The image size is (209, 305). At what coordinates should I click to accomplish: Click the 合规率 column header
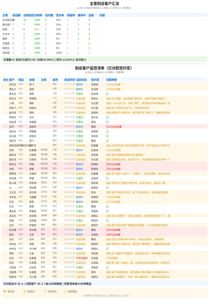(38, 15)
